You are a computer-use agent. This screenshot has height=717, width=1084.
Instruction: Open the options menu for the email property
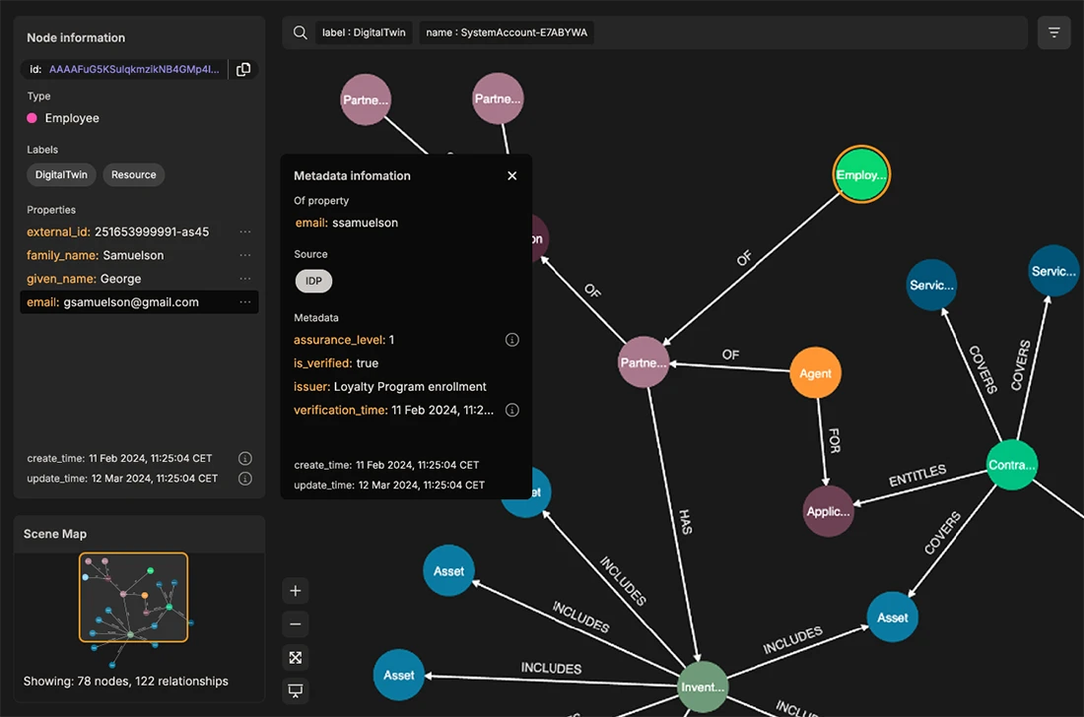point(245,302)
